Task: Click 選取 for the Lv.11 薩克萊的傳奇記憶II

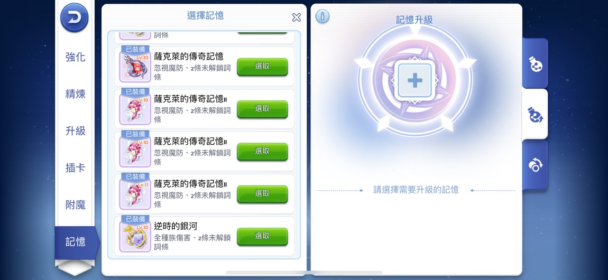Action: click(262, 194)
